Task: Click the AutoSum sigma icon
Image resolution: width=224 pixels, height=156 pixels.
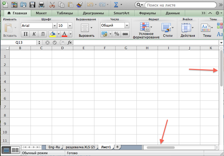Action: coord(116,5)
